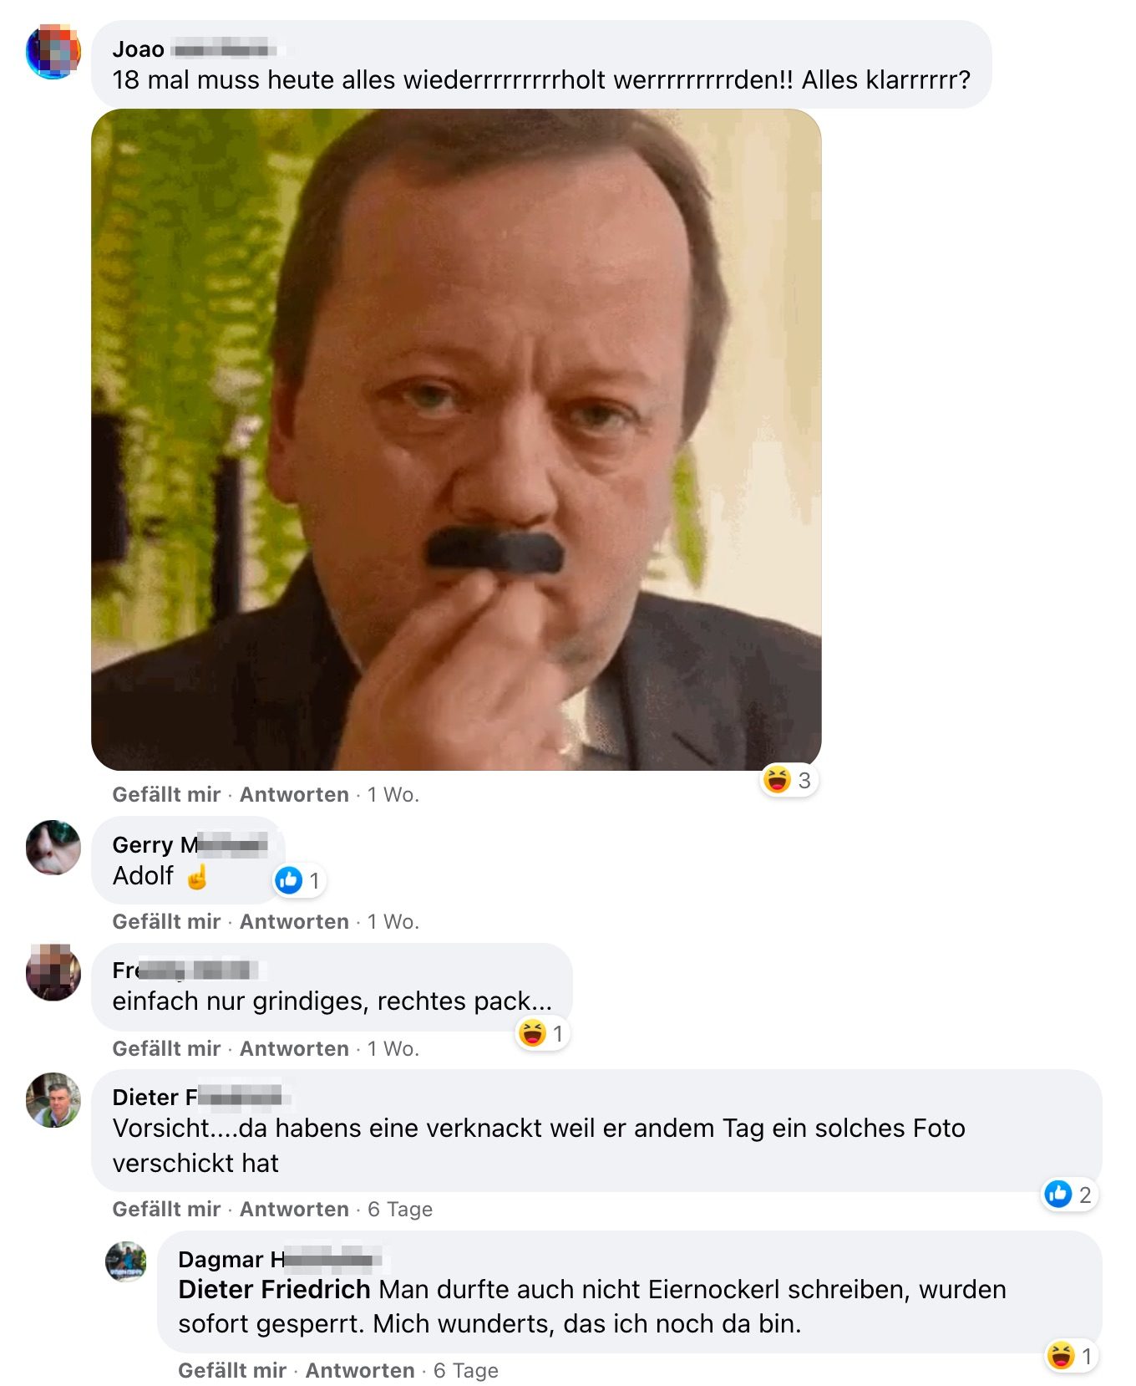
Task: View laughing reaction on Dagmar's reply
Action: [x=1072, y=1355]
